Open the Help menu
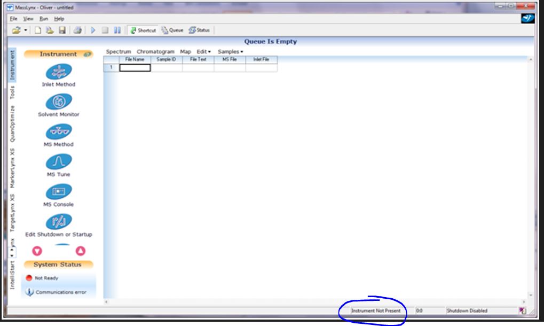The width and height of the screenshot is (544, 326). [x=59, y=19]
